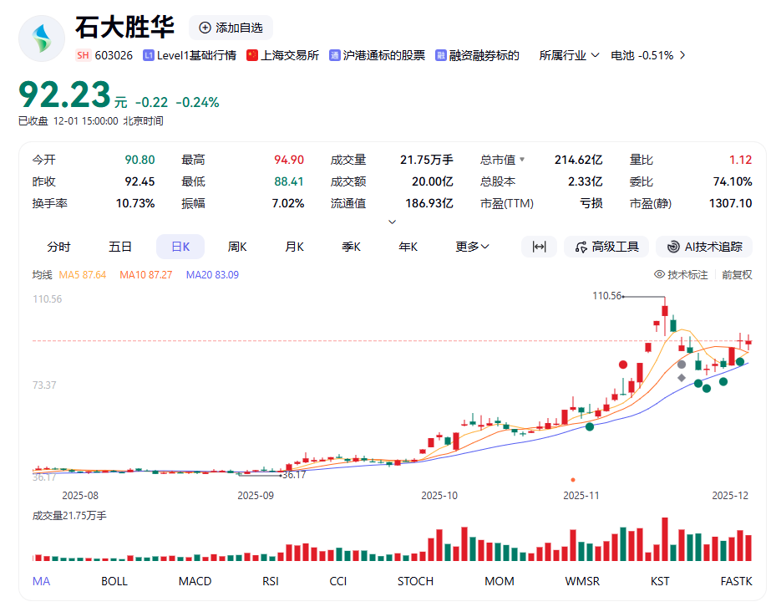Viewport: 776px width, 607px height.
Task: Click the chart width expand icon
Action: tap(539, 247)
